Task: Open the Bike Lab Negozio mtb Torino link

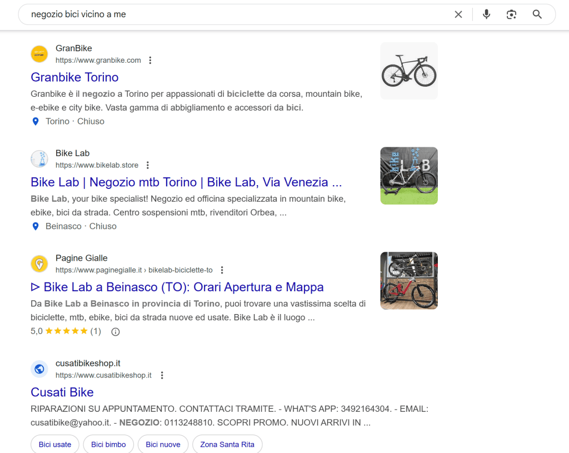Action: click(x=186, y=182)
